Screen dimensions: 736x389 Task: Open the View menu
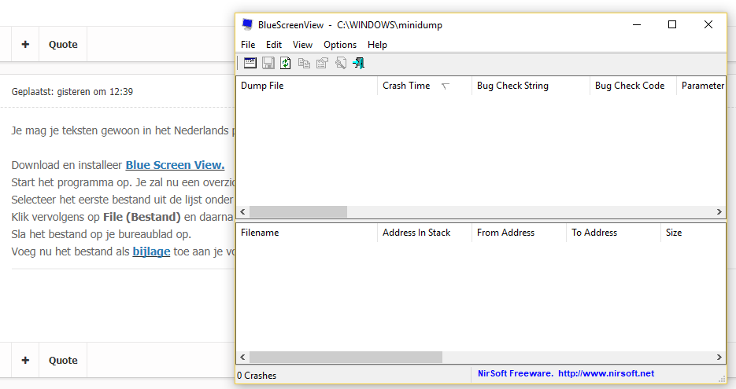click(302, 45)
